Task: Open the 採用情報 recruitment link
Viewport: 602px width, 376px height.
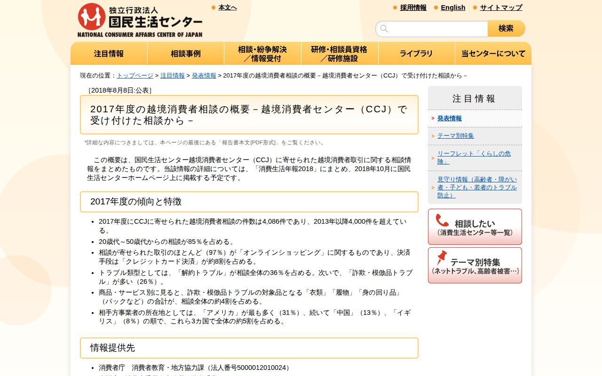Action: (x=413, y=8)
